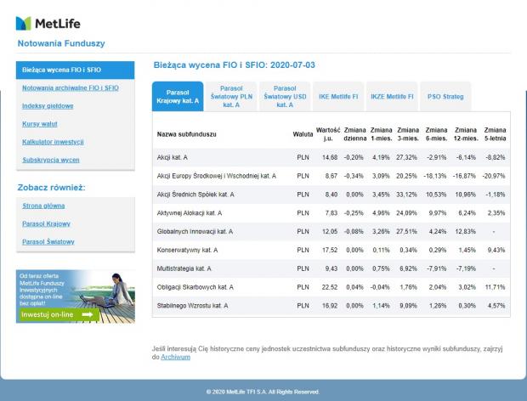The width and height of the screenshot is (527, 401).
Task: Open the IKE Metlife FI tab
Action: 338,96
